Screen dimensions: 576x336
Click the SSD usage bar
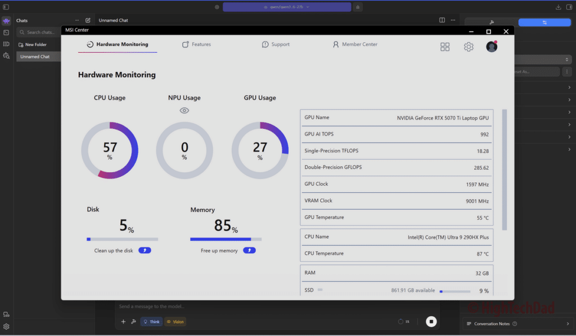pos(455,291)
